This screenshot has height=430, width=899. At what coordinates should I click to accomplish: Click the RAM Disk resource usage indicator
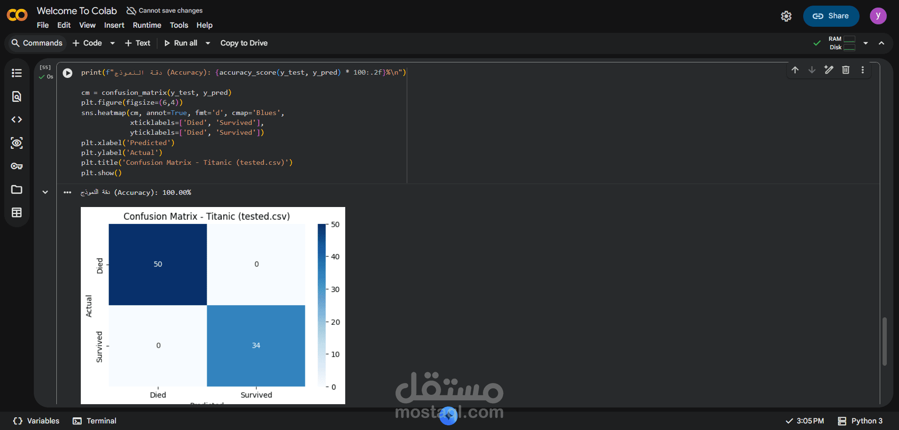[842, 43]
